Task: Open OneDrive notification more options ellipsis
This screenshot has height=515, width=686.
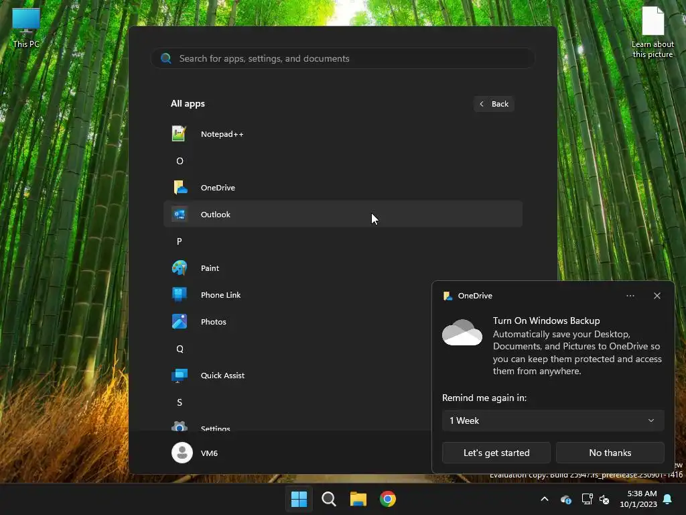Action: (630, 296)
